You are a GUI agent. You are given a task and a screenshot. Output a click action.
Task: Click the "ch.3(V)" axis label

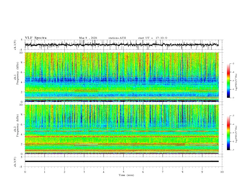15,162
